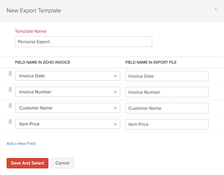224x175 pixels.
Task: Click the Item Price export name field
Action: [167, 124]
